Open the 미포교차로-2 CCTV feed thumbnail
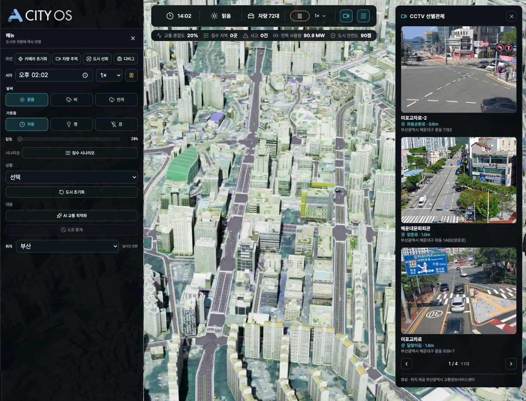526x401 pixels. (458, 69)
